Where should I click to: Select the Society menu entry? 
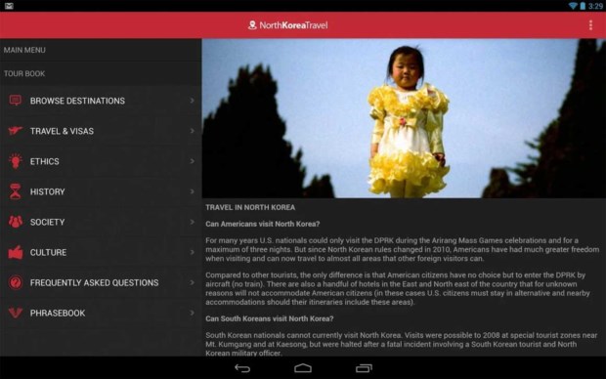click(x=101, y=222)
